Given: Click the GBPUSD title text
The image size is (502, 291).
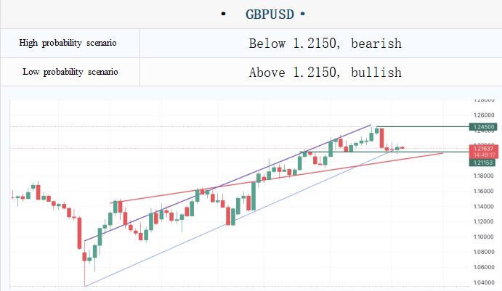Looking at the screenshot, I should pos(270,15).
